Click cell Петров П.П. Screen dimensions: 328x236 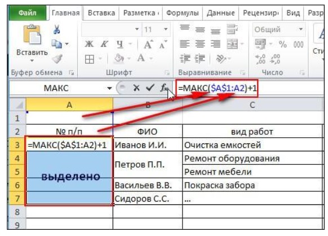click(148, 165)
